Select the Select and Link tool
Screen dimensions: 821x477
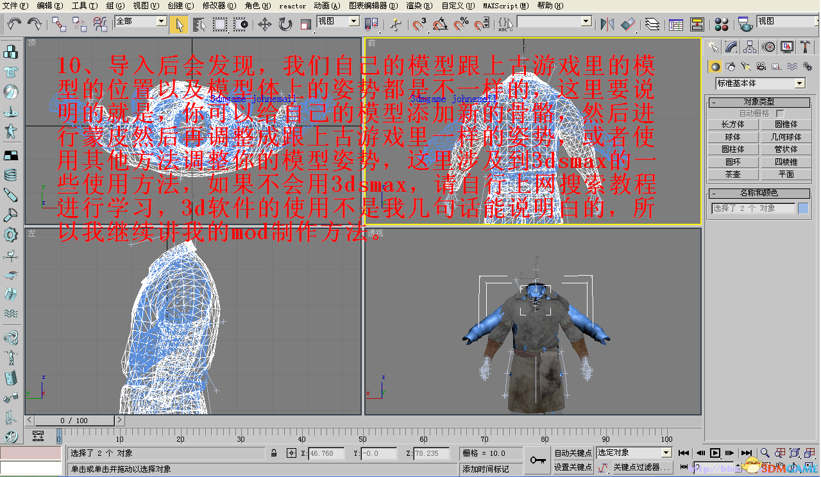tap(59, 24)
